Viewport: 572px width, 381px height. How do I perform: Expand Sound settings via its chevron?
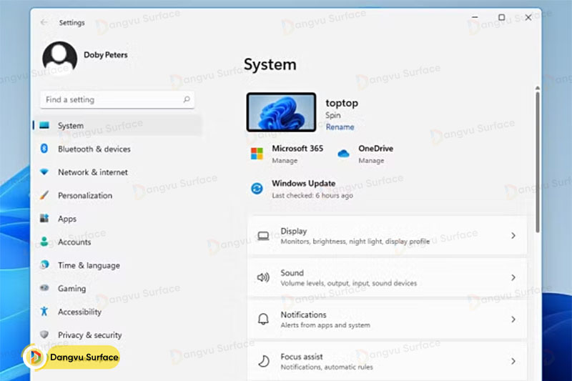(513, 278)
